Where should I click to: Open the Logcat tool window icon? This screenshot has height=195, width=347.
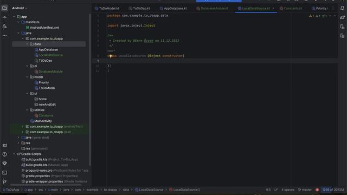4,146
